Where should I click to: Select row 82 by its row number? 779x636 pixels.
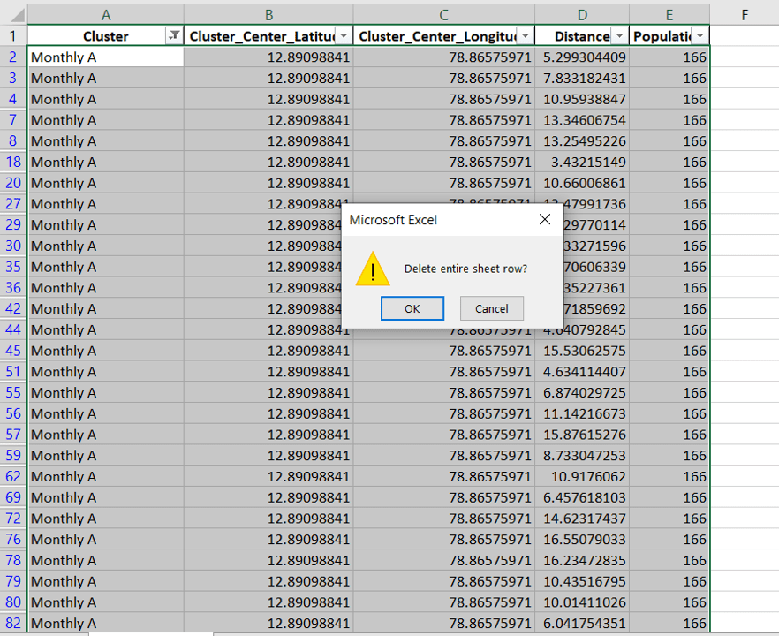13,624
